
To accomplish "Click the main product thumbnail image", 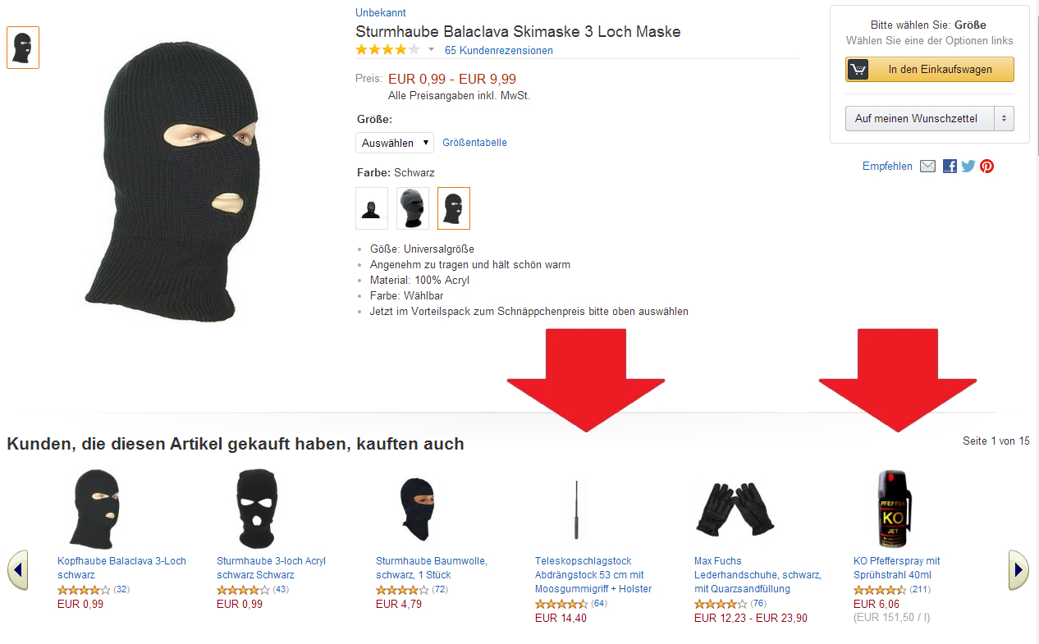I will click(x=23, y=48).
